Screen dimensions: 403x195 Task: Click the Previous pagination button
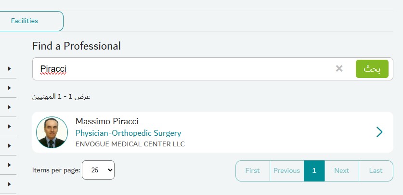(x=286, y=170)
